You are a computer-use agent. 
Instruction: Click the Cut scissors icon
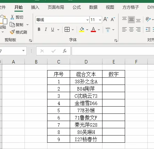pos(12,17)
